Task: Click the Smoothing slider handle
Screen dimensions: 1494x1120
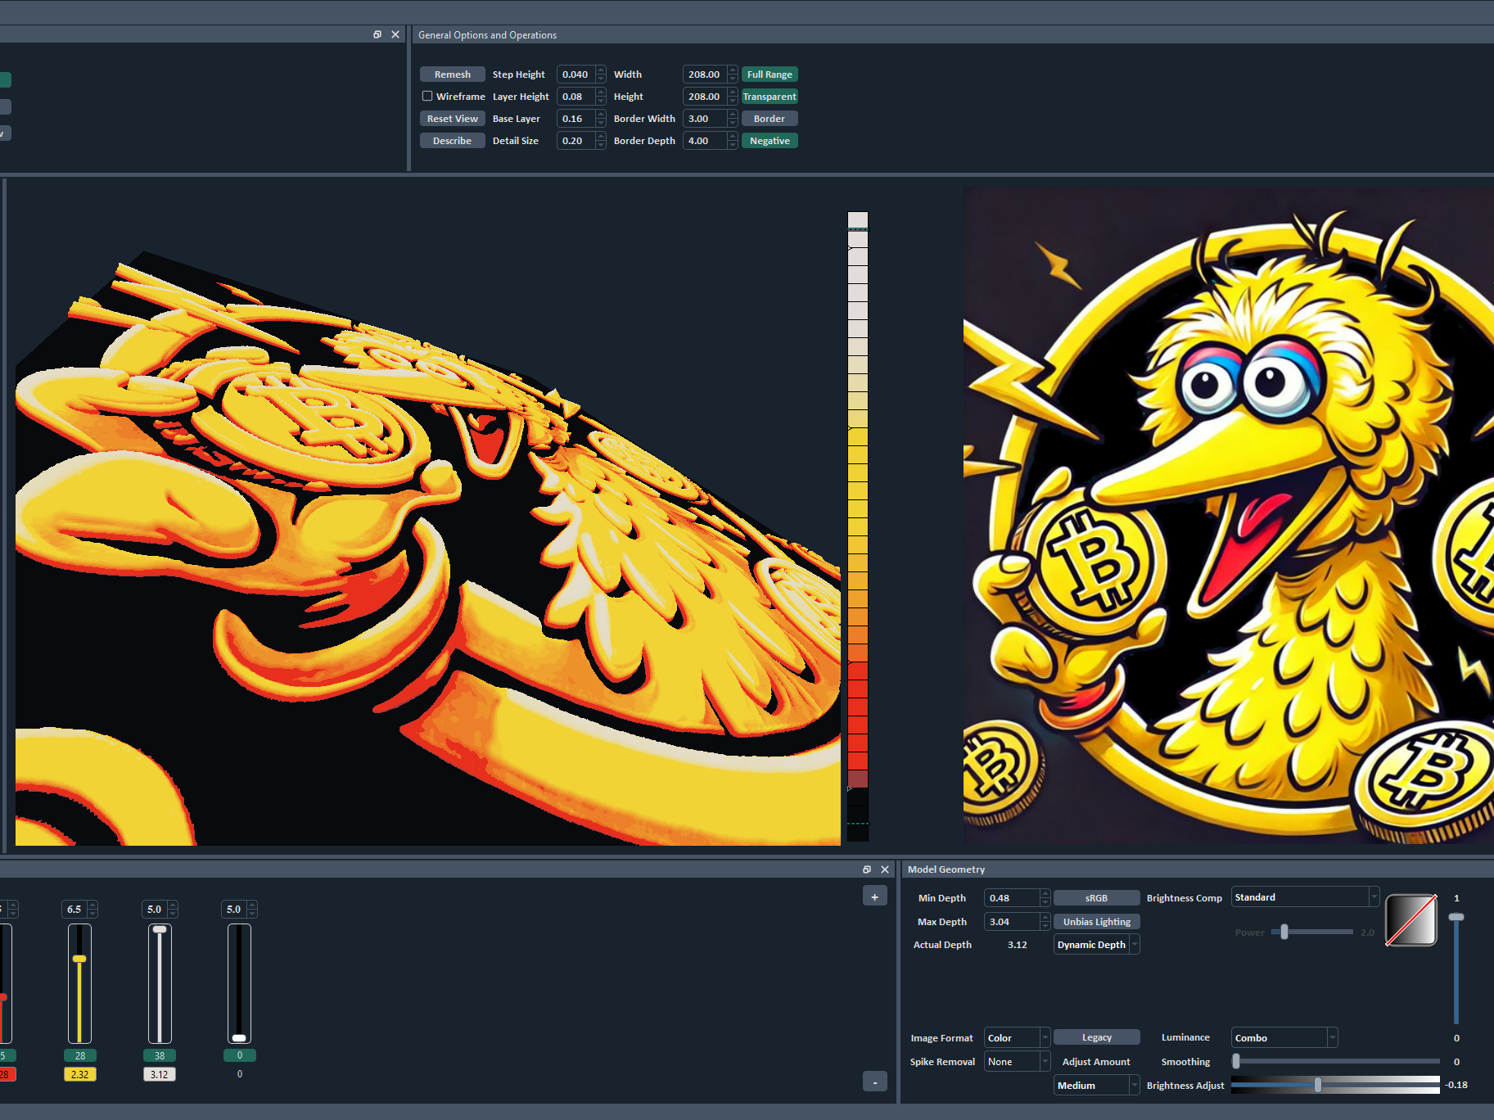Action: click(1236, 1061)
